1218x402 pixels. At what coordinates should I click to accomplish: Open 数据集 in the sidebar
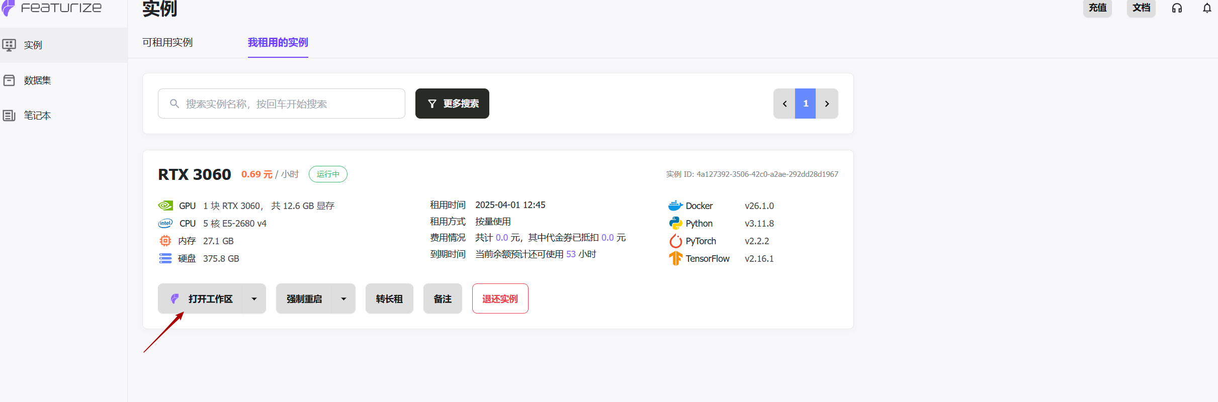coord(37,80)
